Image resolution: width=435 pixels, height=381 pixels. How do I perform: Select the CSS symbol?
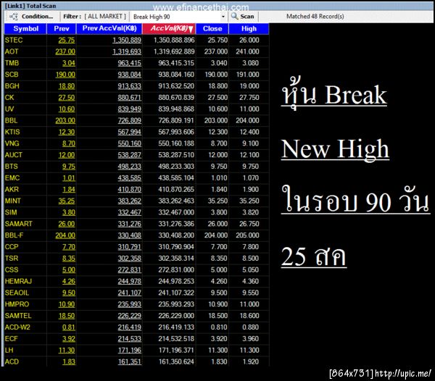click(x=12, y=270)
